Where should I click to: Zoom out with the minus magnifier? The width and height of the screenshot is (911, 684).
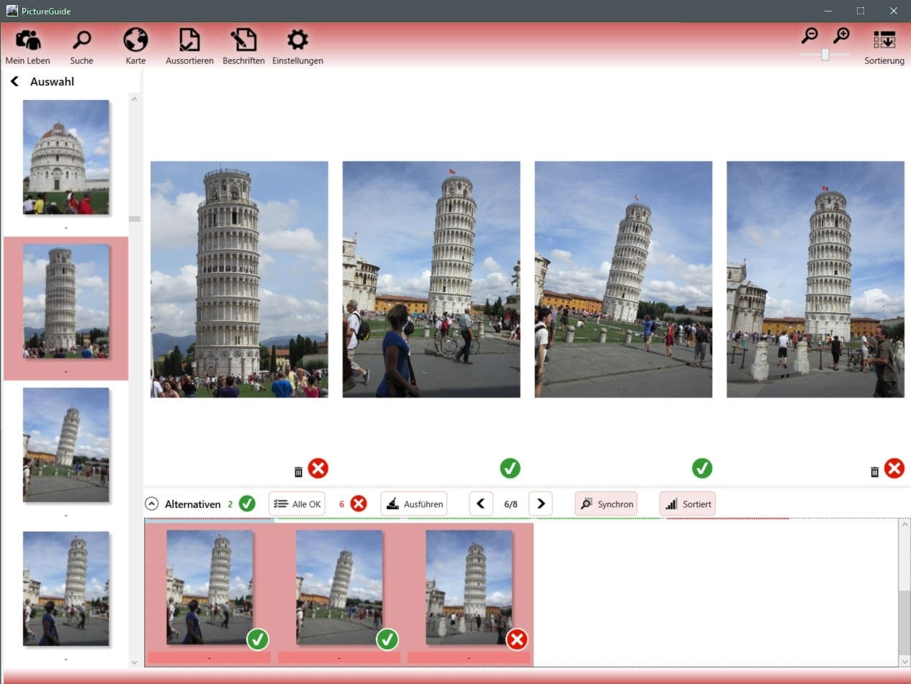pyautogui.click(x=810, y=35)
